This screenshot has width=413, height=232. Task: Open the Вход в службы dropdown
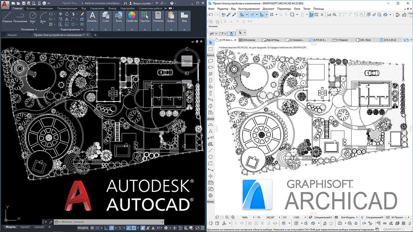tap(142, 3)
